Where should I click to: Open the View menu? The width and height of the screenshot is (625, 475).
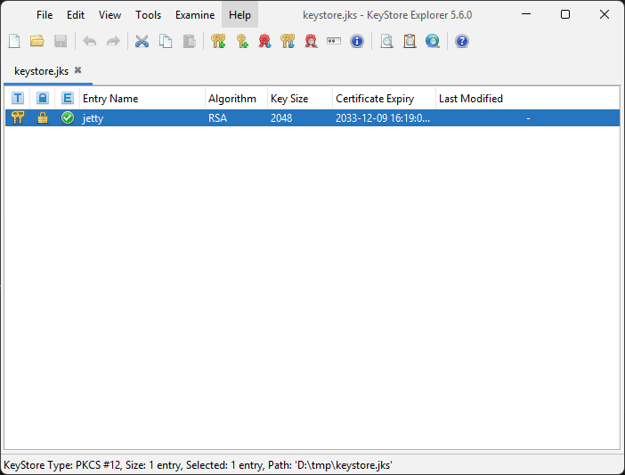(x=110, y=15)
